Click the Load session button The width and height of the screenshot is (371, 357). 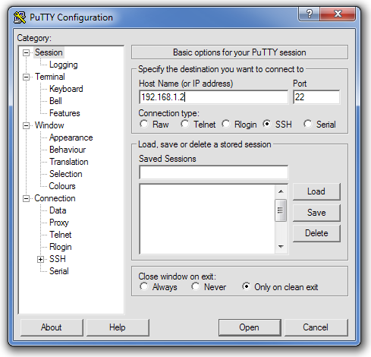316,191
